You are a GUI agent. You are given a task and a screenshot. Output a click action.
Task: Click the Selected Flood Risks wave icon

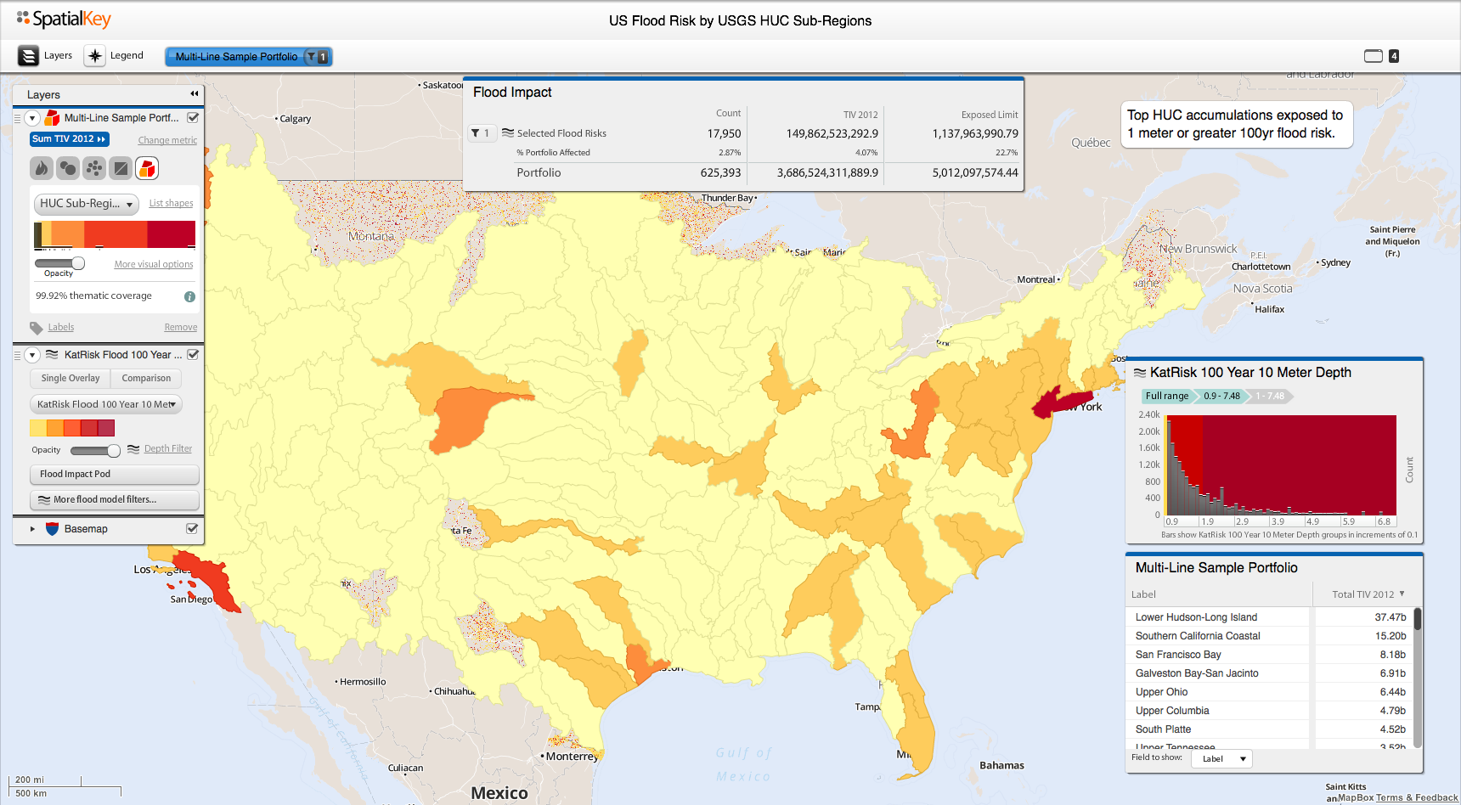pos(508,132)
